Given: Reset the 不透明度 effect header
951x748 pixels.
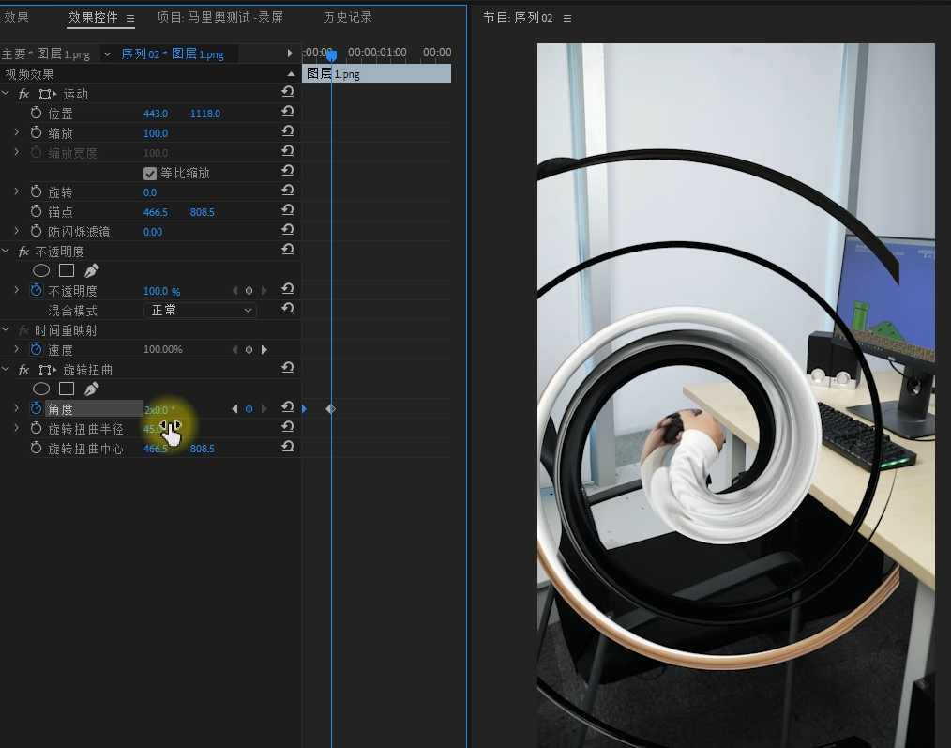Looking at the screenshot, I should [x=288, y=250].
